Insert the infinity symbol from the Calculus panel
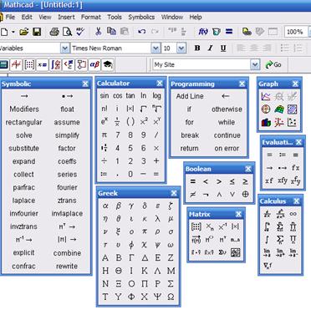Viewport: 311px width, 310px height. tap(293, 214)
